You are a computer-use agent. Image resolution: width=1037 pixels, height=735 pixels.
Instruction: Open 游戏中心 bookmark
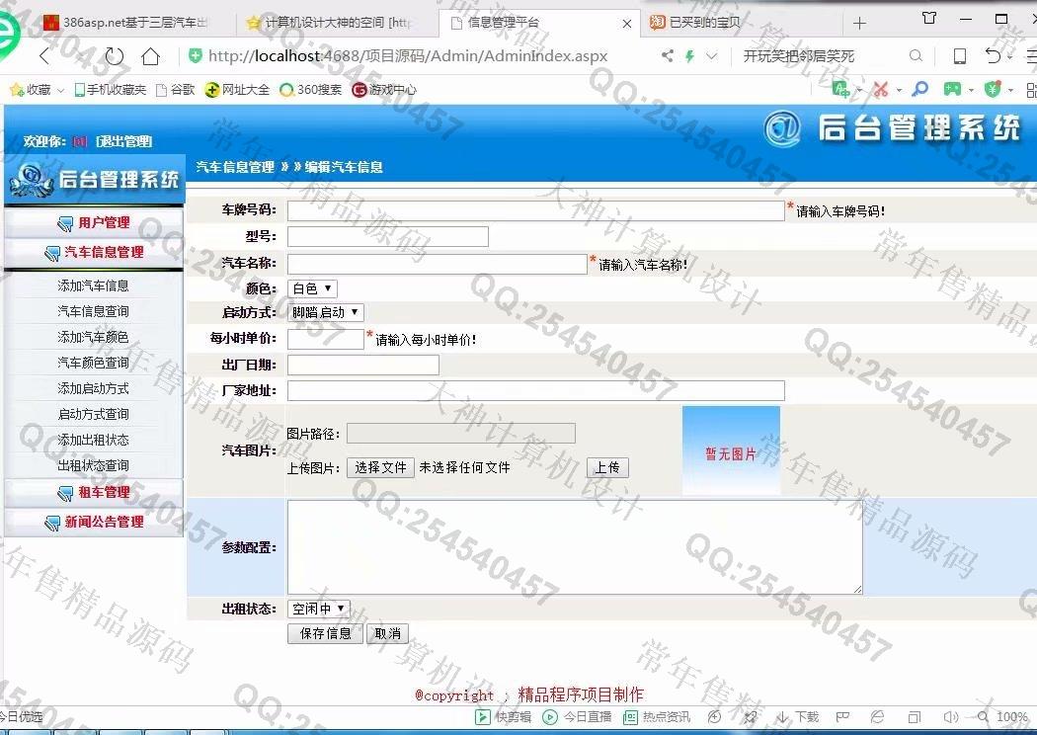pos(384,89)
